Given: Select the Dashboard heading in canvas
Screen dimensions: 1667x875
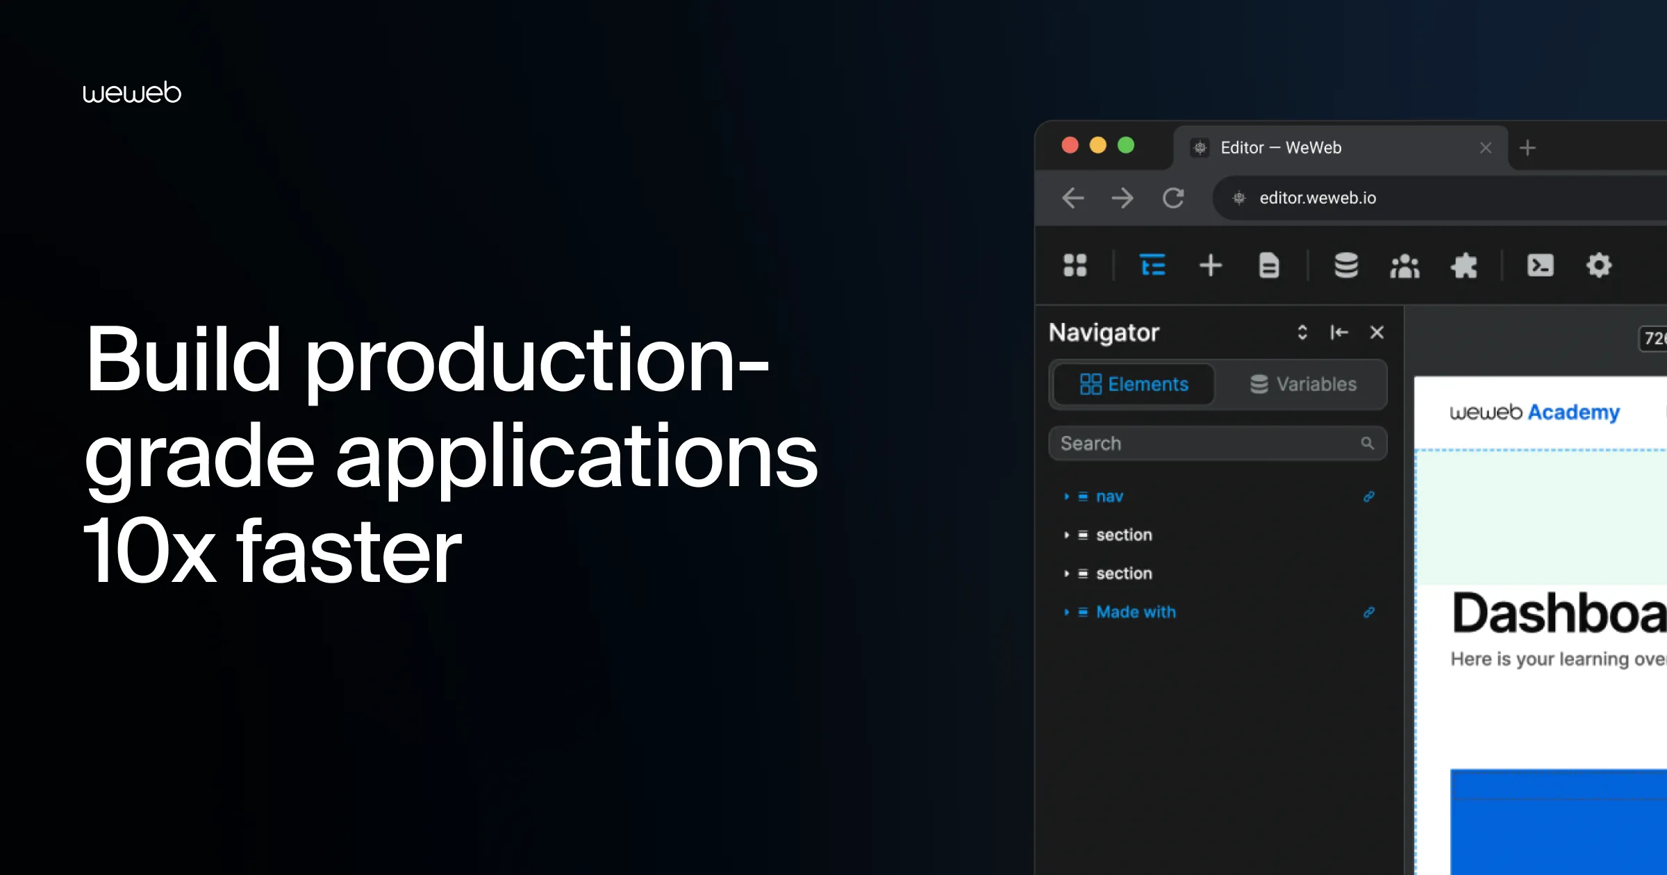Looking at the screenshot, I should (1559, 613).
